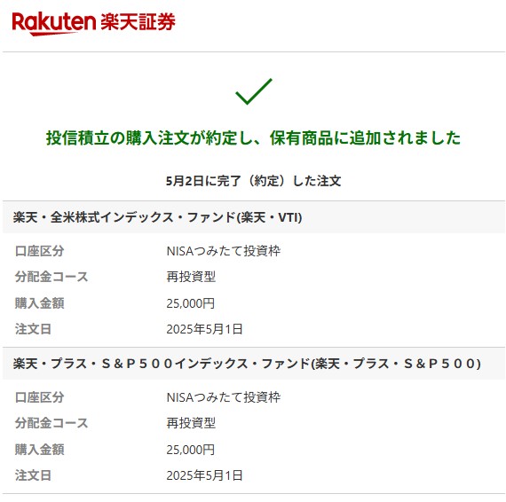This screenshot has width=506, height=502.
Task: Click the 注文日 label under S&P500 fund
Action: tap(33, 475)
